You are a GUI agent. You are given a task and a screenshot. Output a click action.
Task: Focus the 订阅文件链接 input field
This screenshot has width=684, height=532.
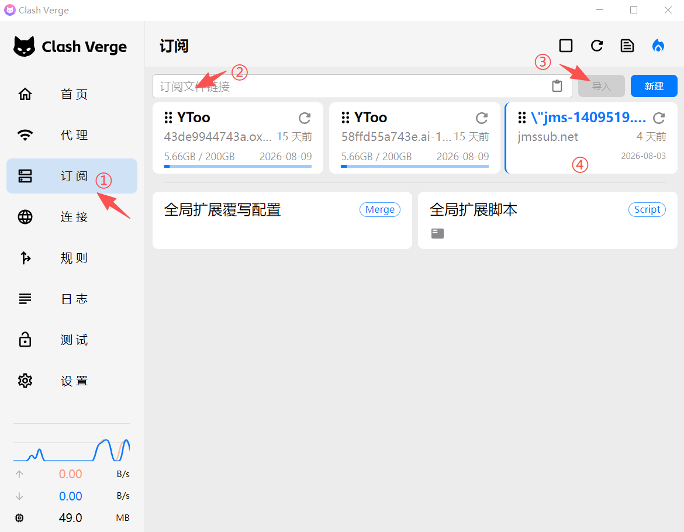[x=362, y=87]
